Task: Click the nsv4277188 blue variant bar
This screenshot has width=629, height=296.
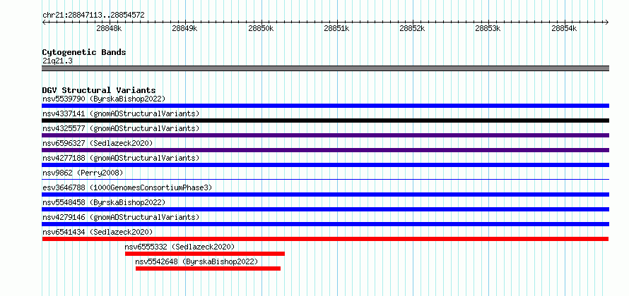Action: [x=325, y=165]
